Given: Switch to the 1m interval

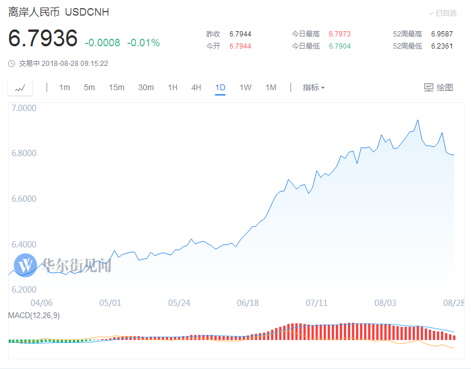Looking at the screenshot, I should pyautogui.click(x=64, y=87).
